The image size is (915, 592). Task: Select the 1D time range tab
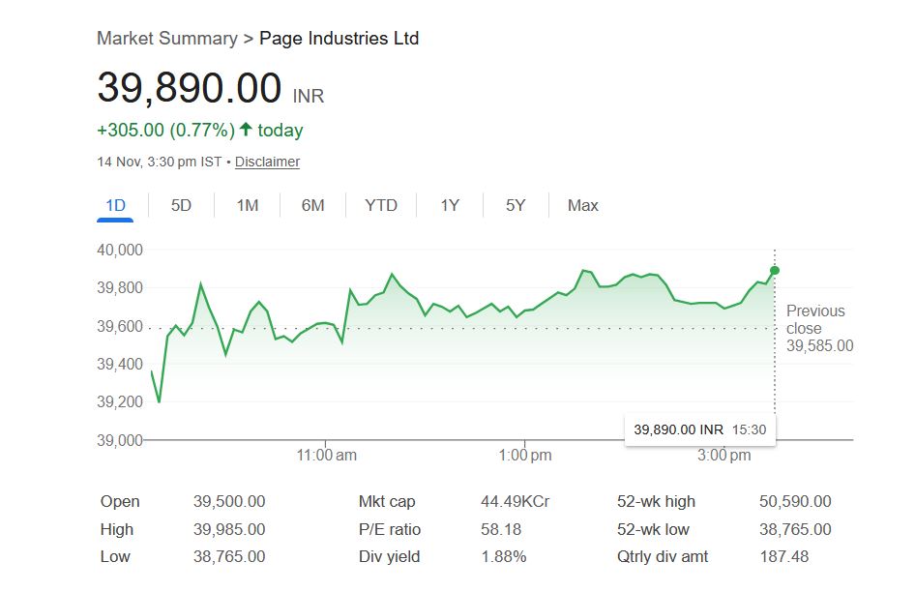click(x=116, y=205)
